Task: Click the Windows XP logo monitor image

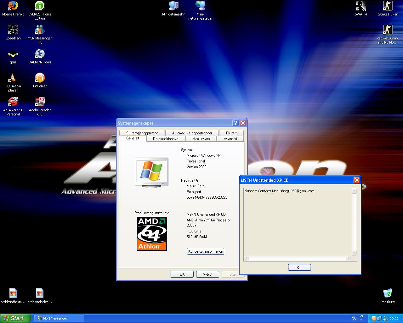Action: pyautogui.click(x=151, y=172)
